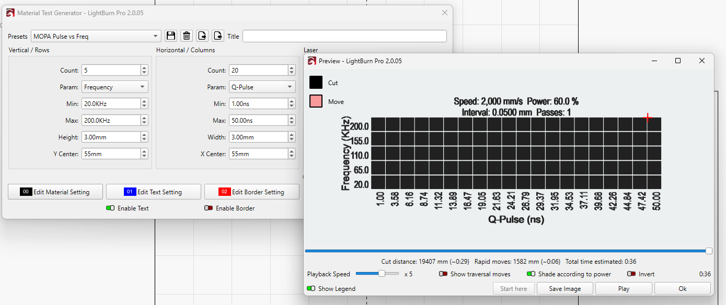
Task: Click the export preset icon
Action: pos(202,36)
